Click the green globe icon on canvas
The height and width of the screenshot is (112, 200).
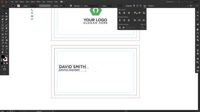pos(32,19)
